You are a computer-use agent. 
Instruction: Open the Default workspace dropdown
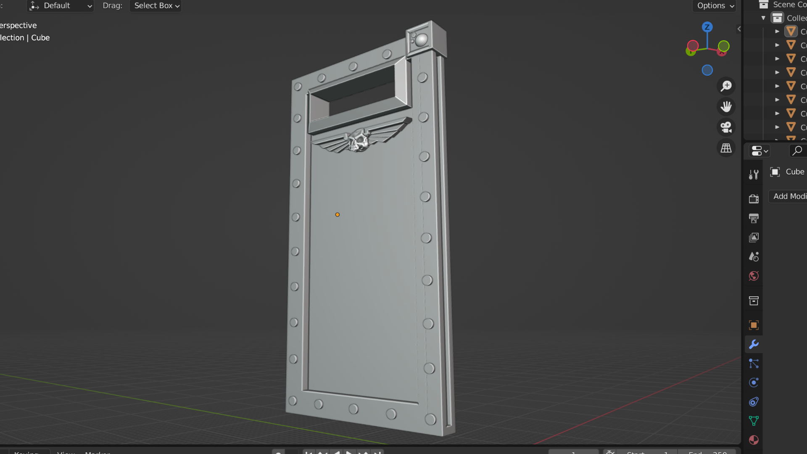click(x=60, y=5)
